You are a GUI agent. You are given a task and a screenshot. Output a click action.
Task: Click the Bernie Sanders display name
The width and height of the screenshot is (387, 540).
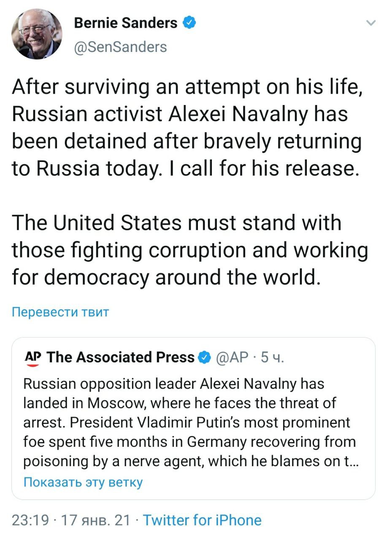125,23
